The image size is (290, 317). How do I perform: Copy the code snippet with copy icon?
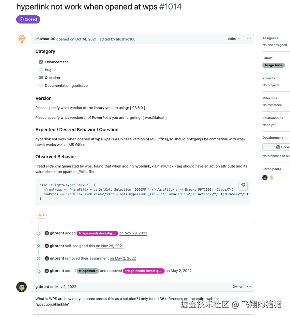243,185
